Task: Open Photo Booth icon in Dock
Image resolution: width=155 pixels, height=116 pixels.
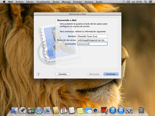Action: (104, 110)
